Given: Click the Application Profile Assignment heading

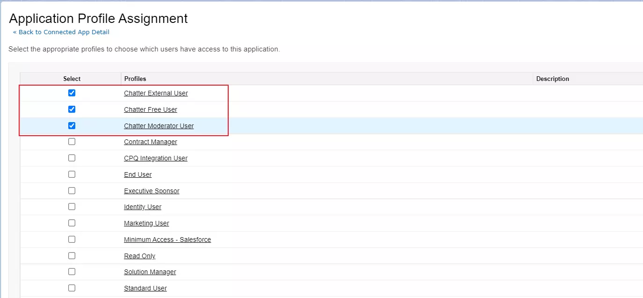Looking at the screenshot, I should click(x=98, y=18).
